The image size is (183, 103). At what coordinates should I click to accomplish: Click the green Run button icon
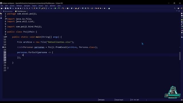(55, 8)
